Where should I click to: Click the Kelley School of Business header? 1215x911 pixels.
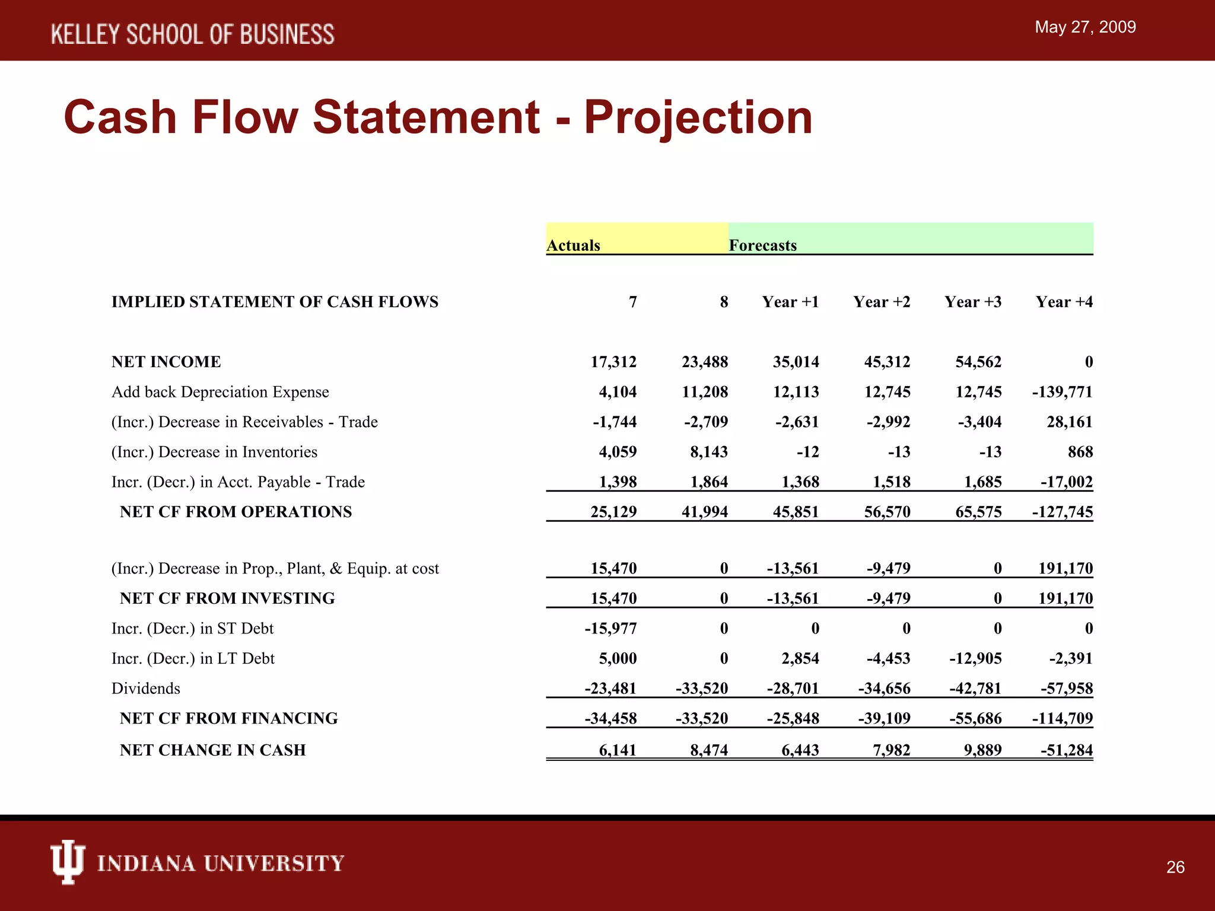coord(193,34)
